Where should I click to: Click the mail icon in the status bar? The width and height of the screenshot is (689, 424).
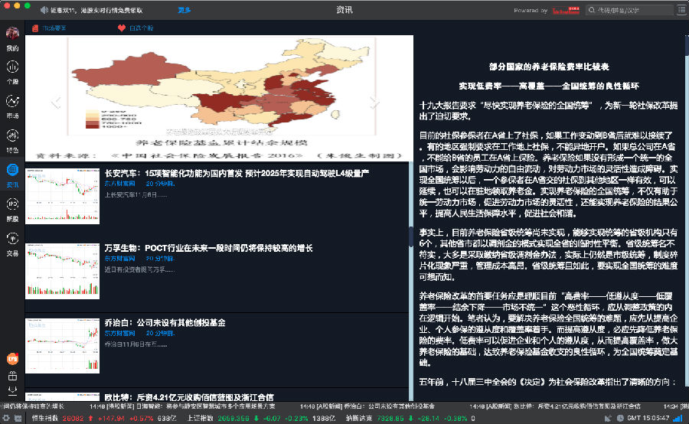click(18, 419)
